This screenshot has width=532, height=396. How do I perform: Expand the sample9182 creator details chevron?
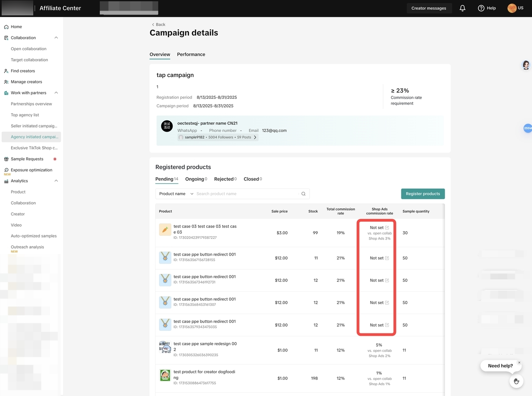coord(255,137)
